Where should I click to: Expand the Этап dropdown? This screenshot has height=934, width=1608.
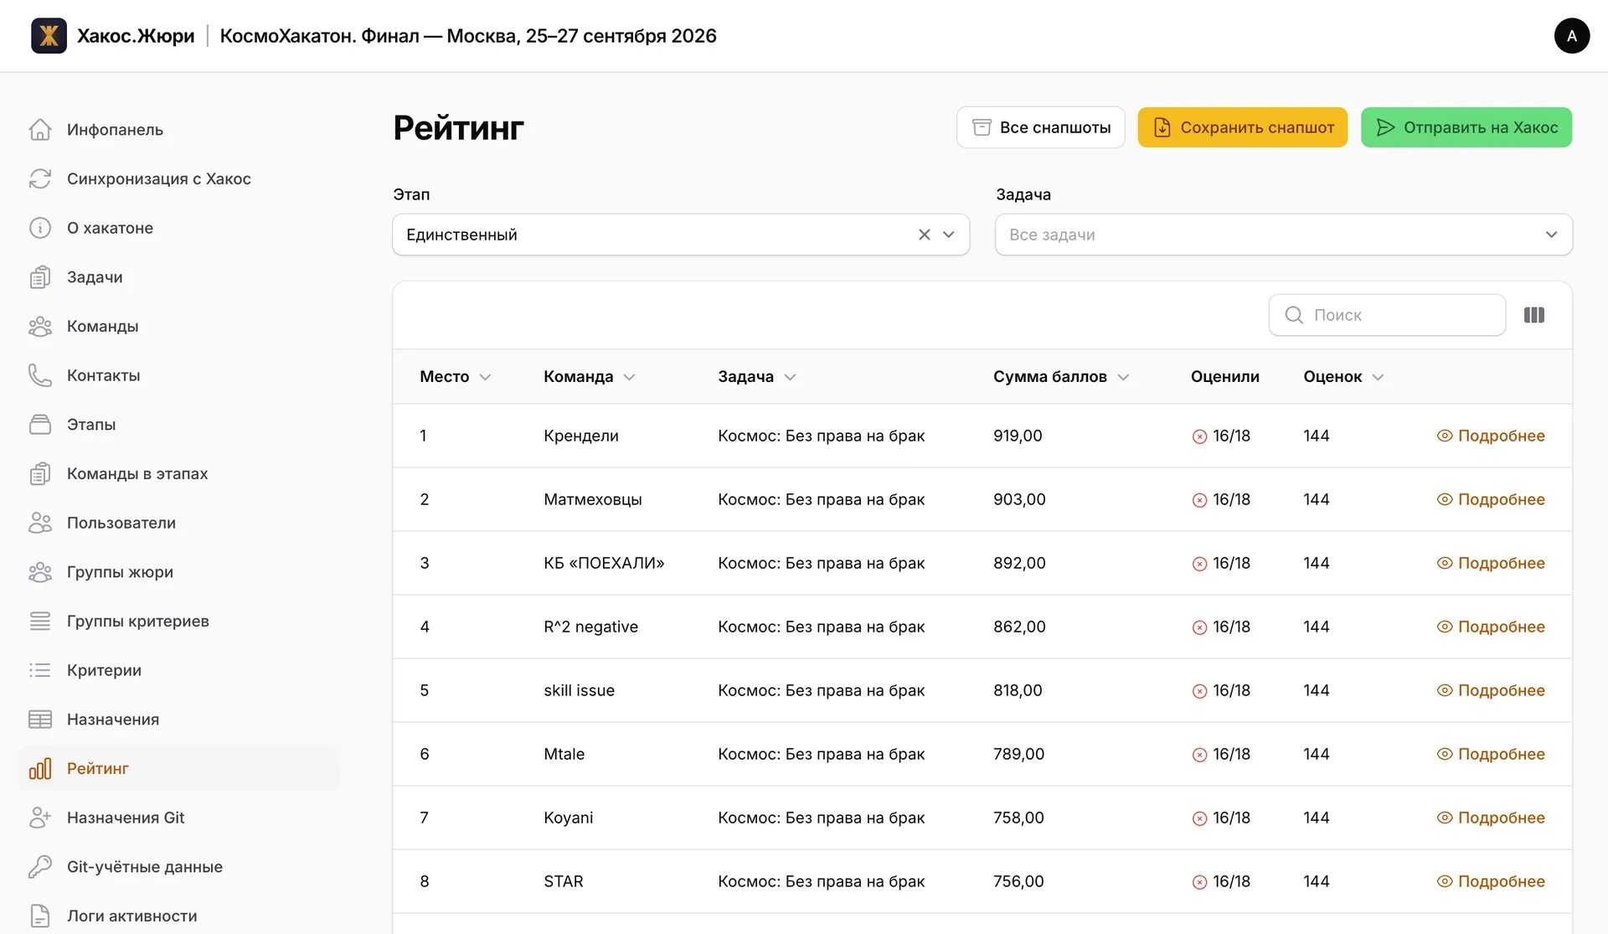coord(949,235)
